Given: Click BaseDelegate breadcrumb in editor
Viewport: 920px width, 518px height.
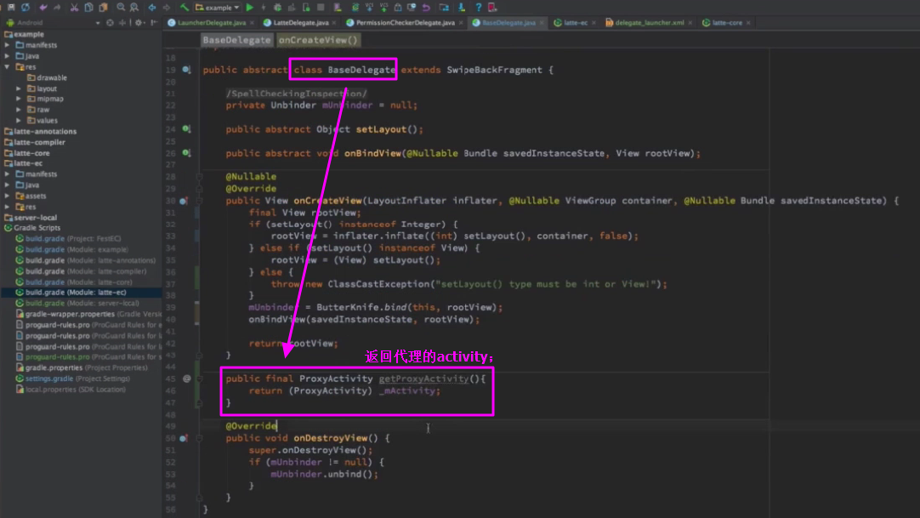Looking at the screenshot, I should (237, 40).
